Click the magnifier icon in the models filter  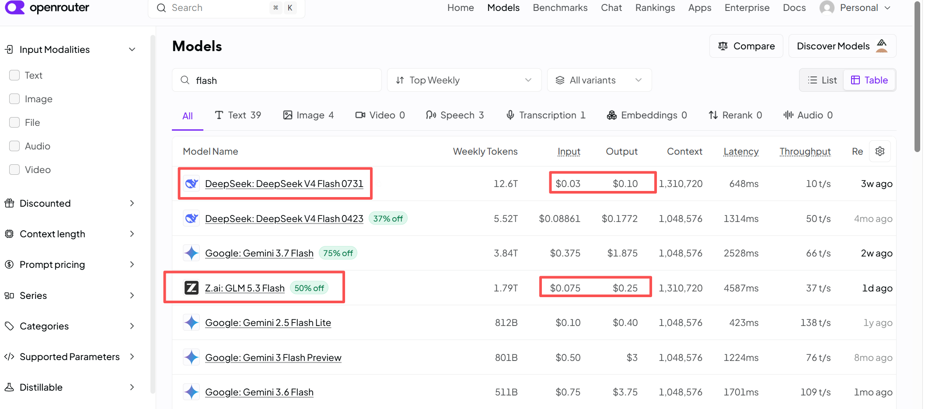tap(185, 80)
